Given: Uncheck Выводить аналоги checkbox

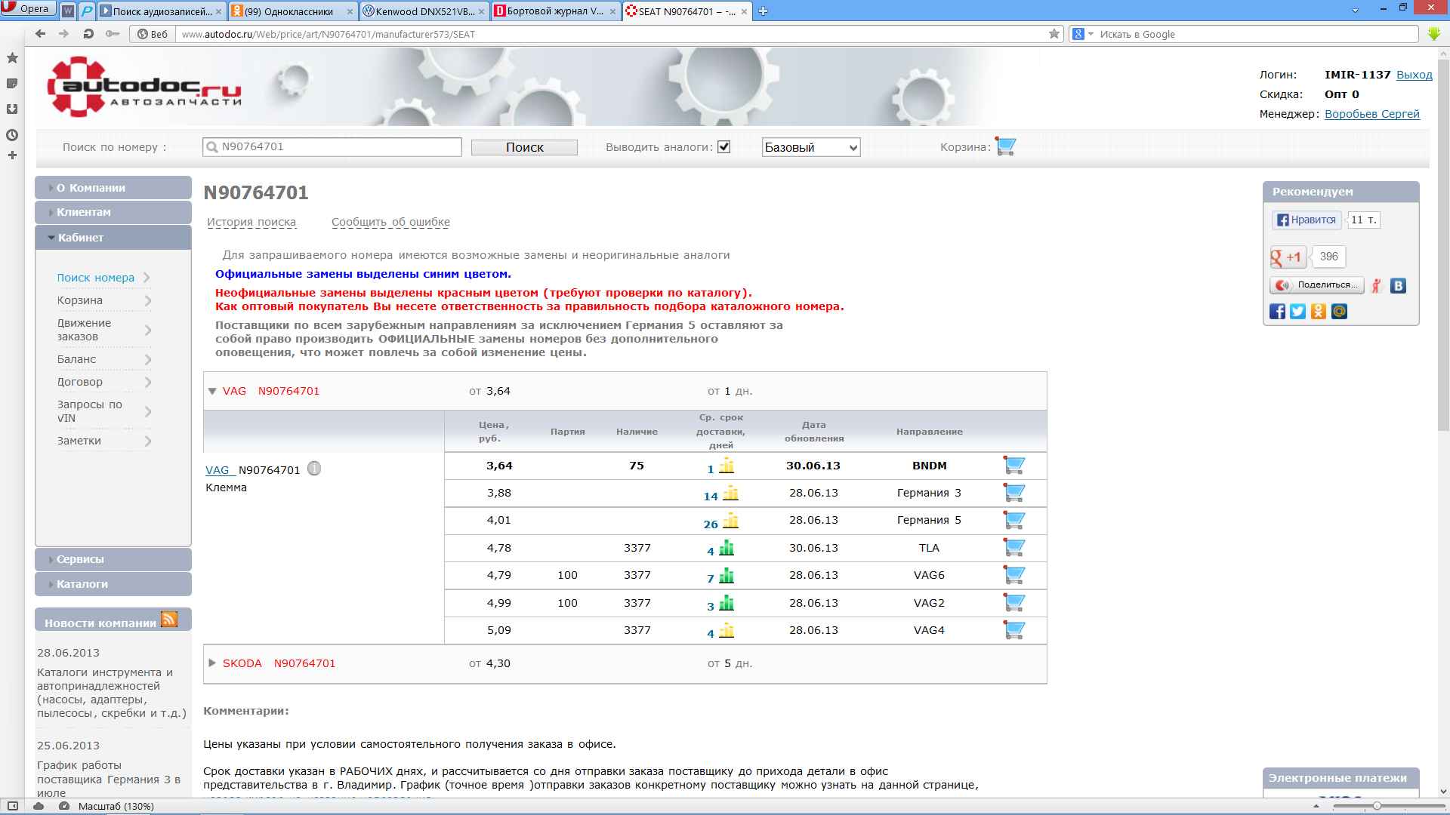Looking at the screenshot, I should [x=723, y=147].
